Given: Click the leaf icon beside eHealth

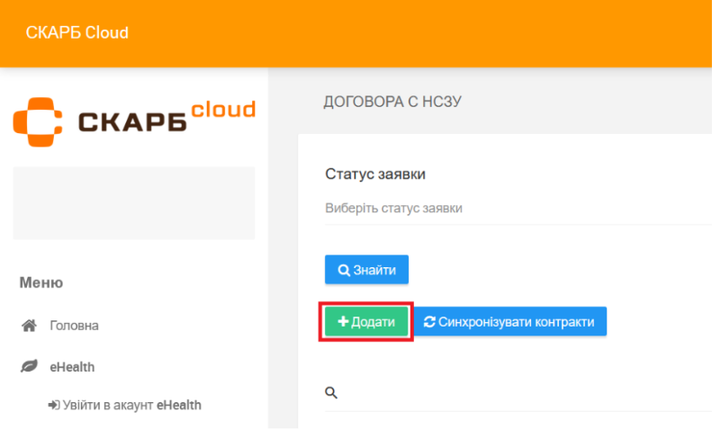Looking at the screenshot, I should pyautogui.click(x=28, y=367).
